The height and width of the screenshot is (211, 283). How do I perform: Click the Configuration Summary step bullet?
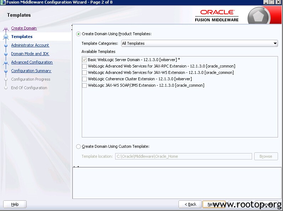tap(6, 71)
